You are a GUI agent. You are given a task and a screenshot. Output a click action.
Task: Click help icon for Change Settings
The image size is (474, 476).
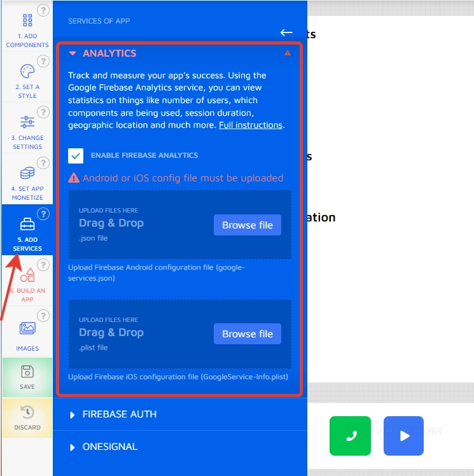coord(43,112)
